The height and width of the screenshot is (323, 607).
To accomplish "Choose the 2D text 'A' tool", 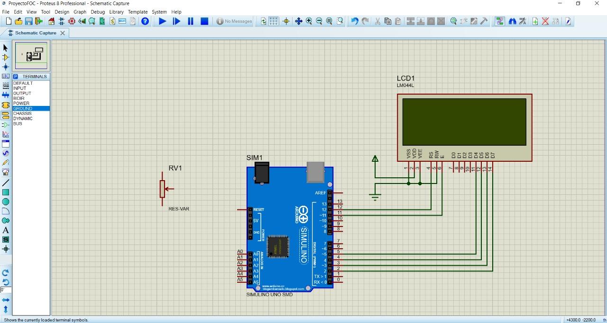I will (6, 230).
